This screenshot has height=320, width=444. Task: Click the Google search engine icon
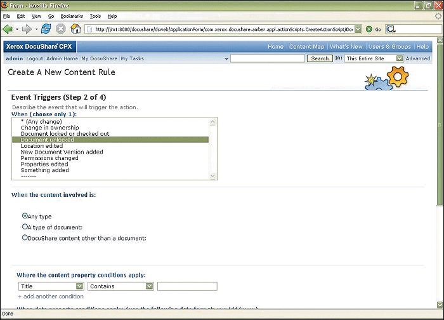[391, 29]
